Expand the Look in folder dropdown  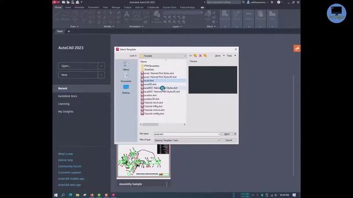pyautogui.click(x=185, y=56)
